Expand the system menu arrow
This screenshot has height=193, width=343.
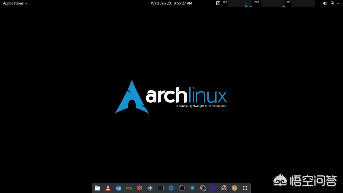coord(338,3)
